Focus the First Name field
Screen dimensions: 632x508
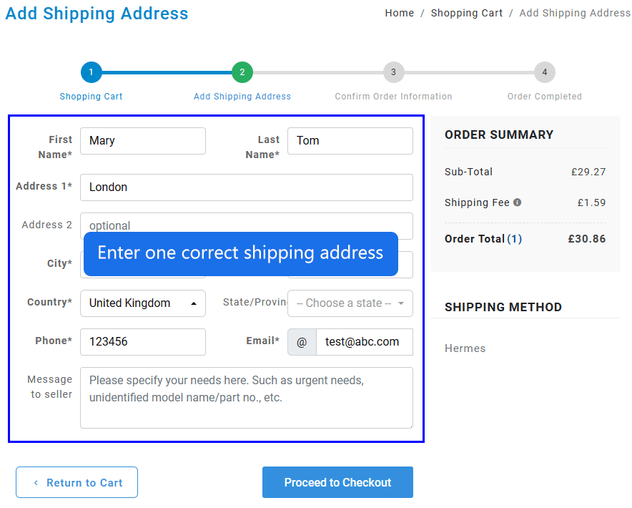coord(143,141)
